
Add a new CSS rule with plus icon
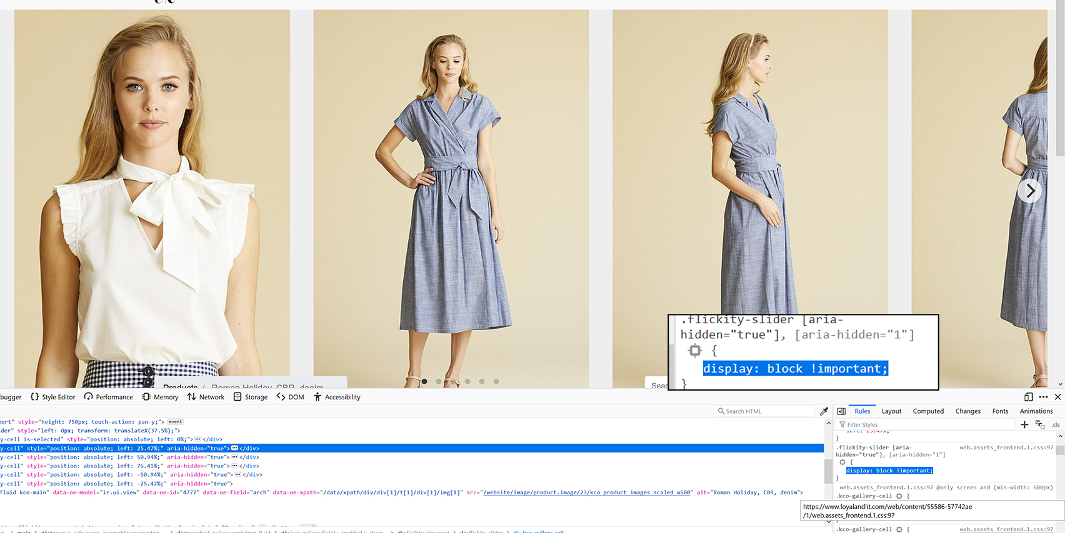(1024, 424)
